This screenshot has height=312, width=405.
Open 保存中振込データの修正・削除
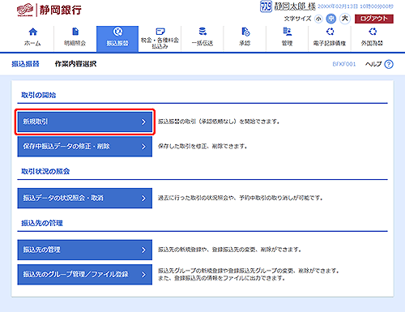[x=85, y=147]
